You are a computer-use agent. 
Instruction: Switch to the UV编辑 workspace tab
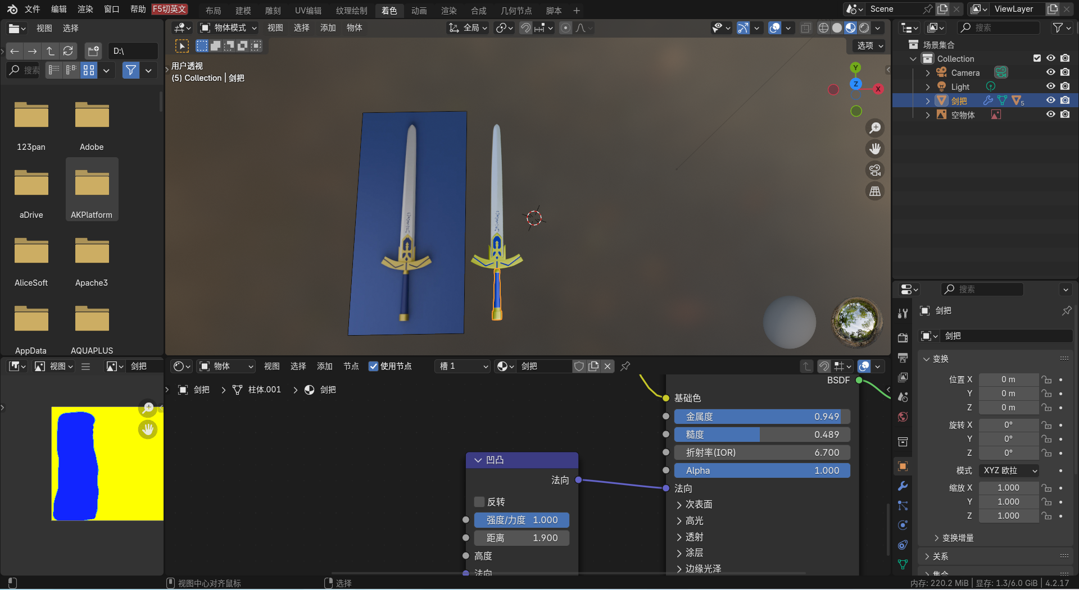[x=307, y=10]
